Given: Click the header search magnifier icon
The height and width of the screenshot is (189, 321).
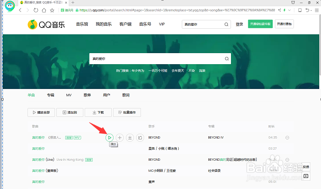Looking at the screenshot, I should tap(226, 24).
